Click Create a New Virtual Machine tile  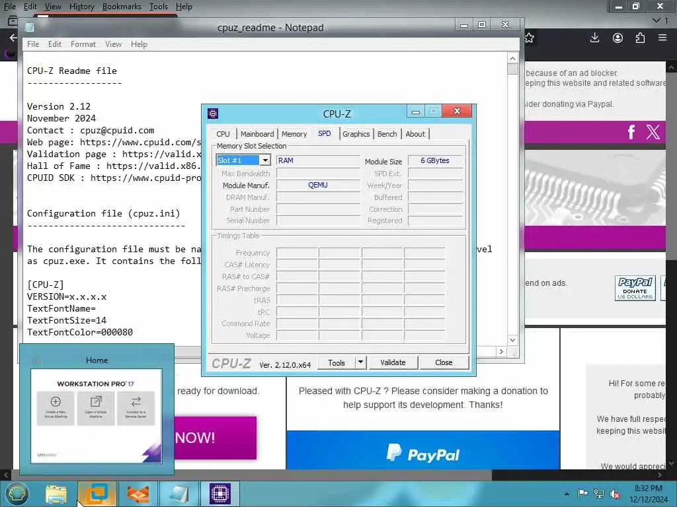[56, 408]
